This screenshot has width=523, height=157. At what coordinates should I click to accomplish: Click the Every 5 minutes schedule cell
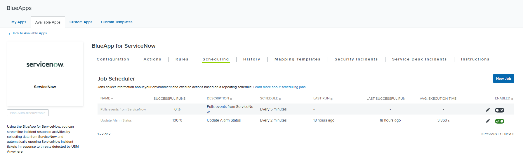click(x=273, y=109)
